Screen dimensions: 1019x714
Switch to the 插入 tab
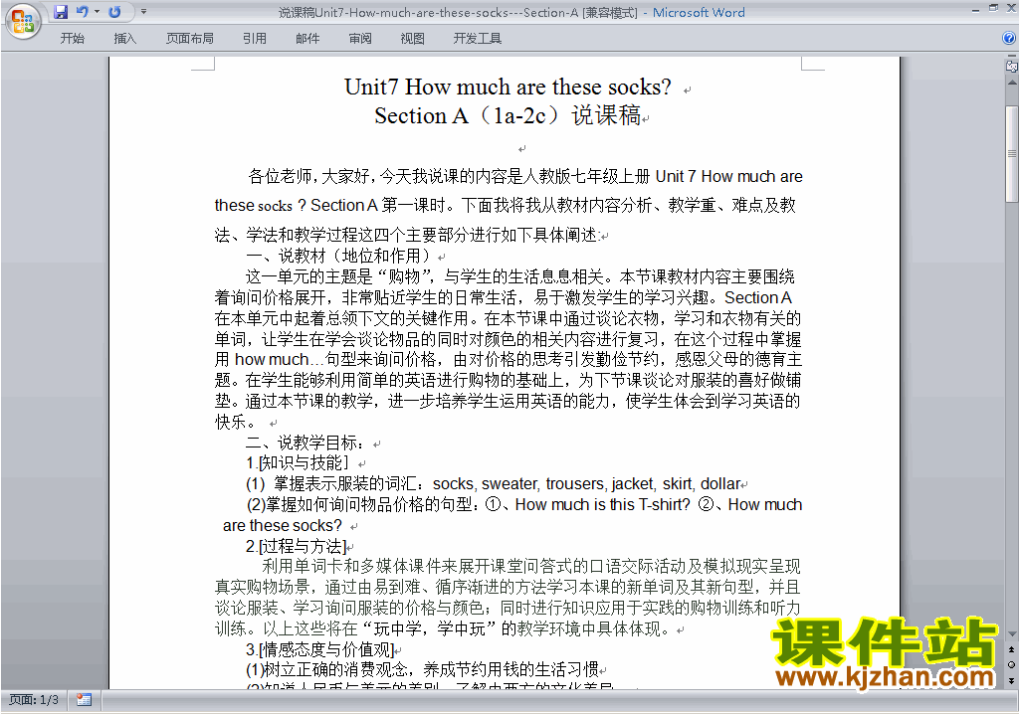pyautogui.click(x=124, y=39)
